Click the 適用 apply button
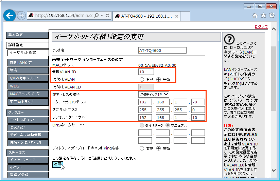This screenshot has height=181, width=280. 57,164
